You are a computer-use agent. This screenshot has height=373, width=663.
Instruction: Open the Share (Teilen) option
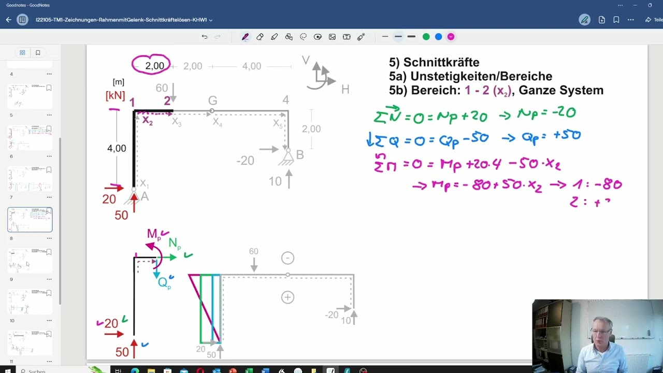[x=654, y=20]
